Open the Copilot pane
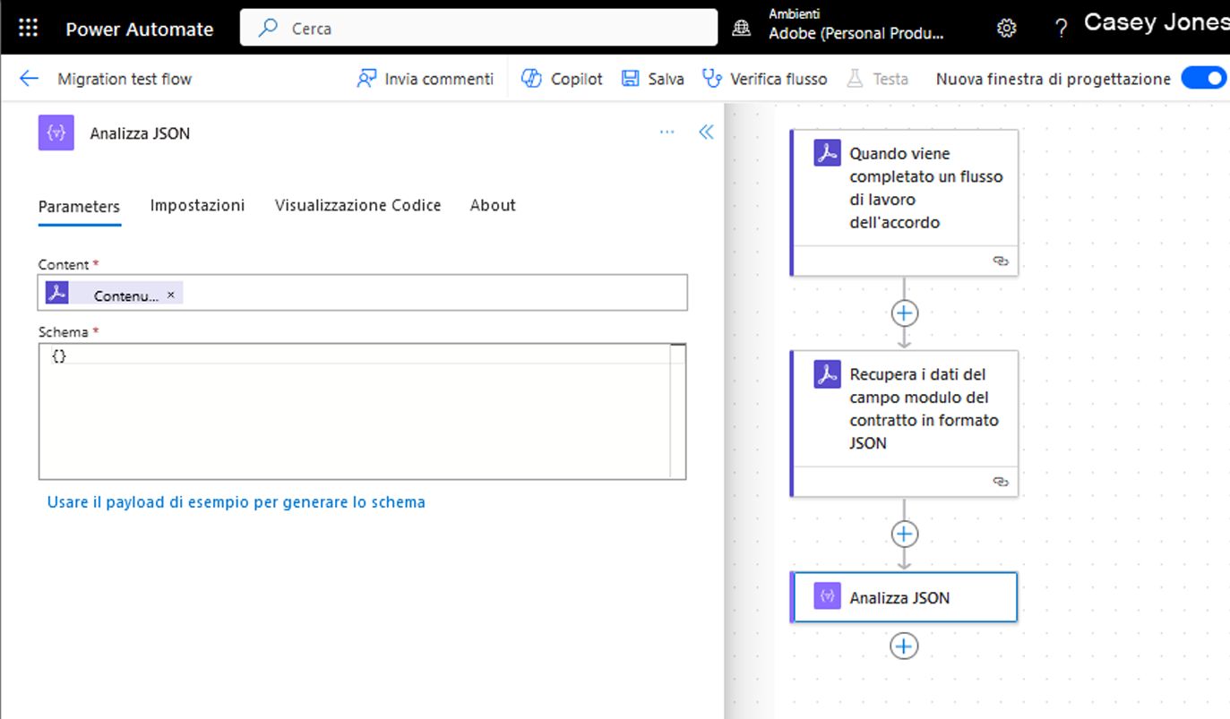This screenshot has width=1230, height=719. click(562, 79)
